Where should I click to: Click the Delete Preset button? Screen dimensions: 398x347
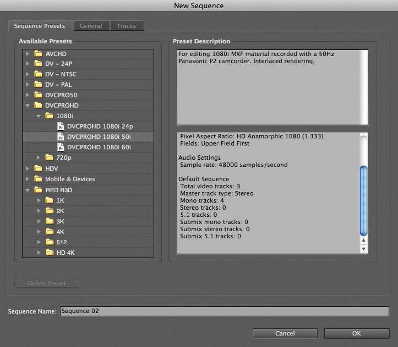tap(47, 283)
